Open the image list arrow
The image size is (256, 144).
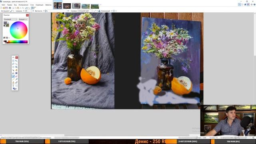100,4
